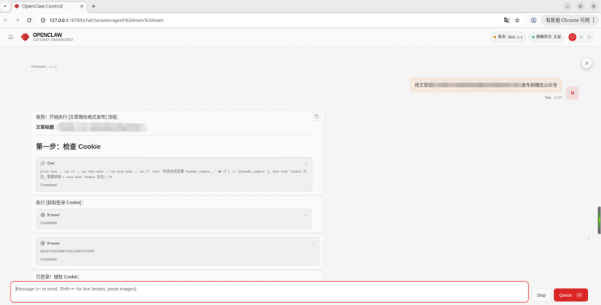Switch to light theme sun icon

(x=581, y=37)
